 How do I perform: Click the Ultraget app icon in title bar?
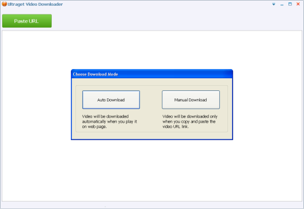(4, 4)
